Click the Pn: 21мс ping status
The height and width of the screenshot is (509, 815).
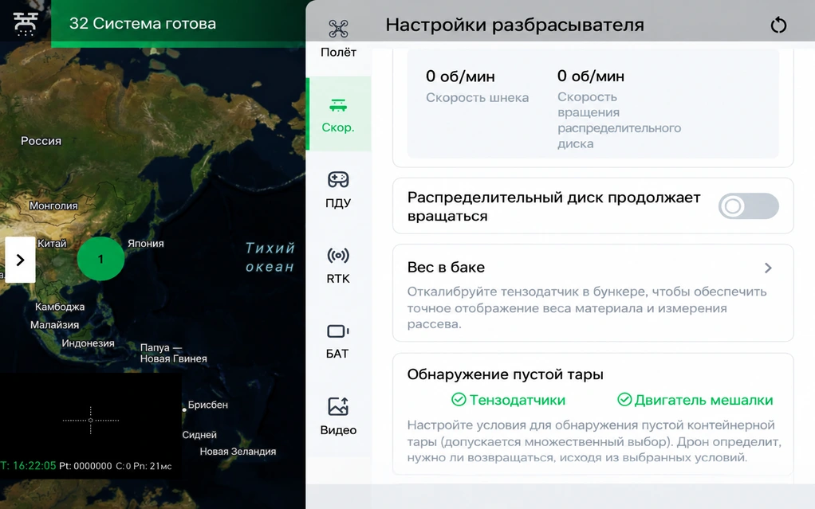pyautogui.click(x=152, y=466)
